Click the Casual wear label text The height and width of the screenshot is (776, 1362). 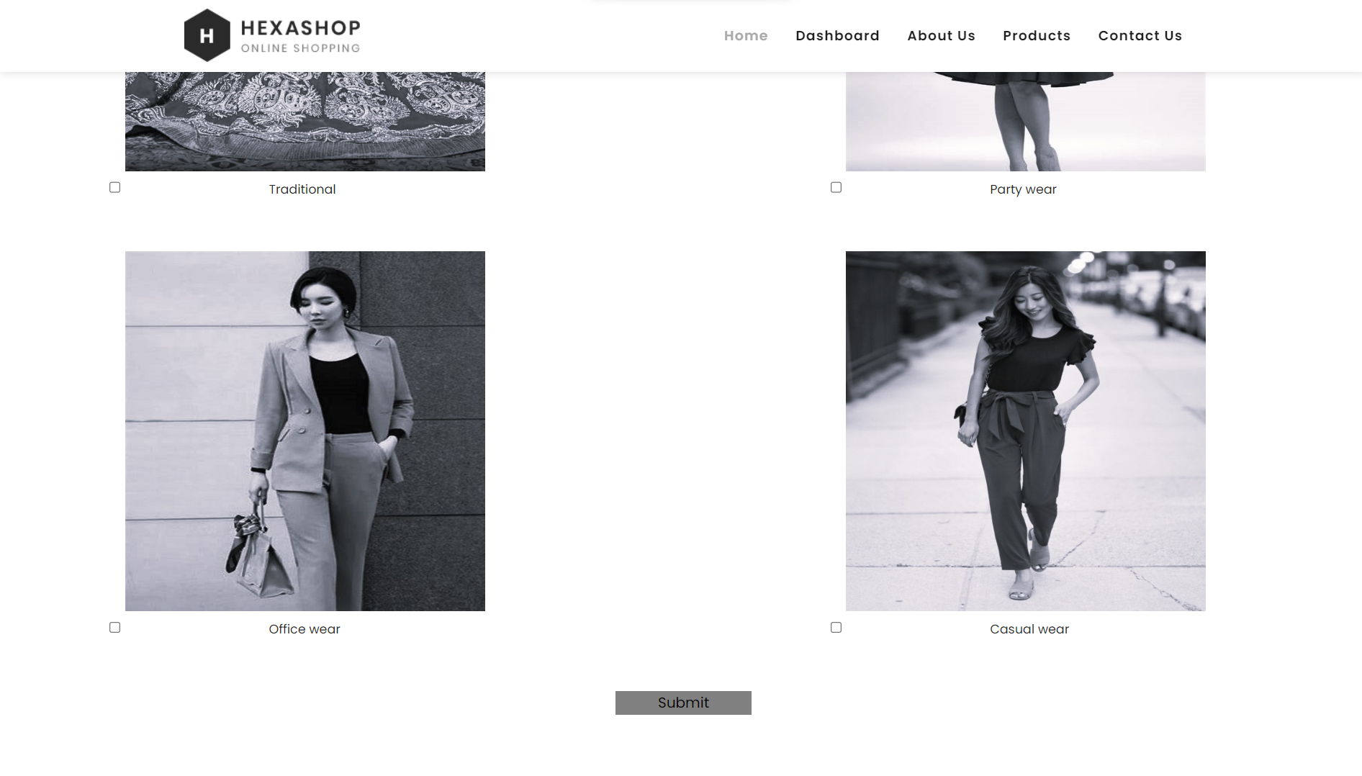pyautogui.click(x=1029, y=629)
